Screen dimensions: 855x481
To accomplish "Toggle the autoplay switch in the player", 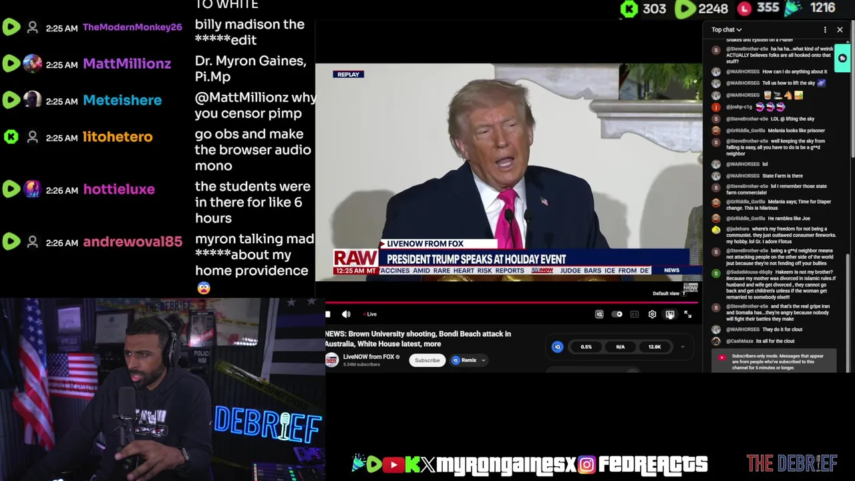I will 617,314.
